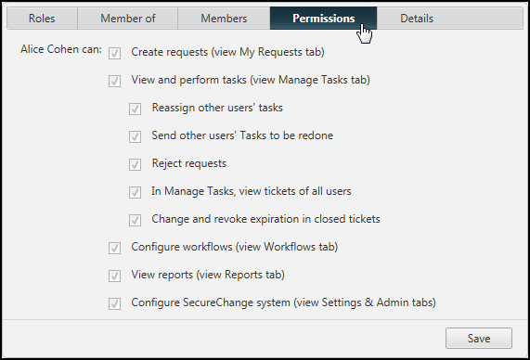
Task: Go to the Details tab
Action: [417, 19]
